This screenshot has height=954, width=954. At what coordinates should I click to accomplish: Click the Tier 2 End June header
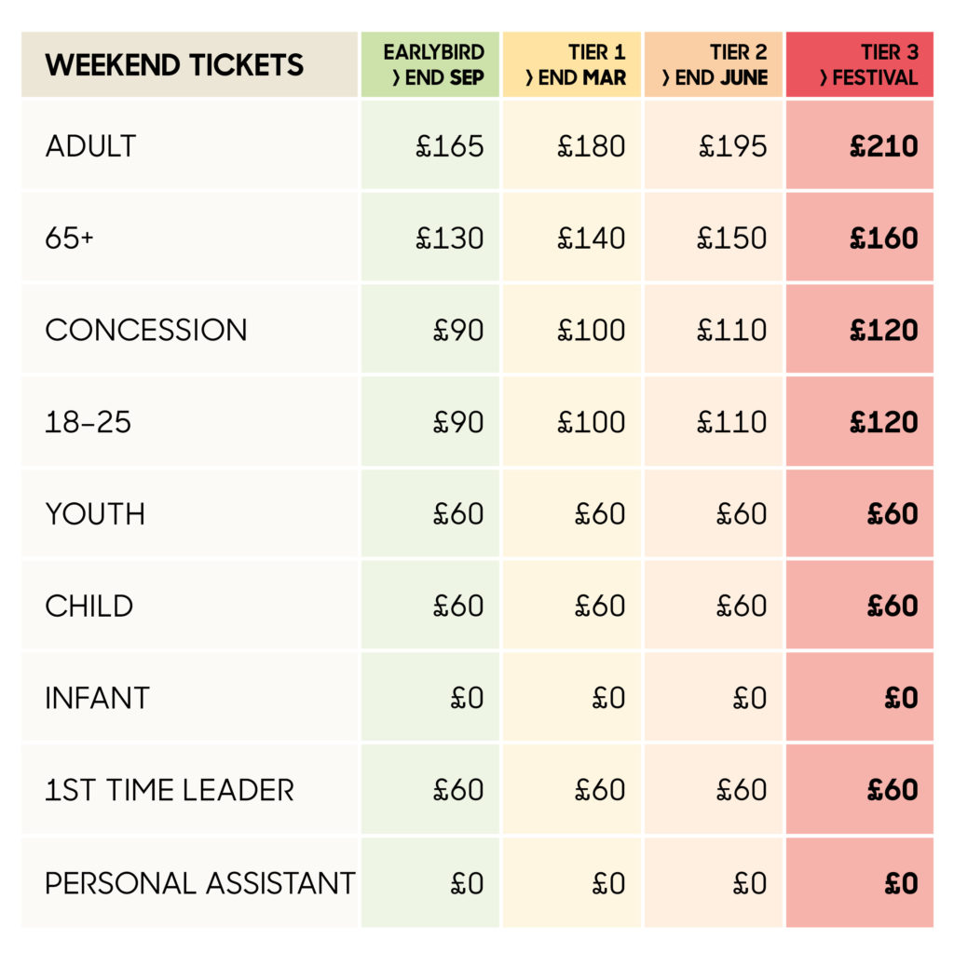click(x=715, y=65)
